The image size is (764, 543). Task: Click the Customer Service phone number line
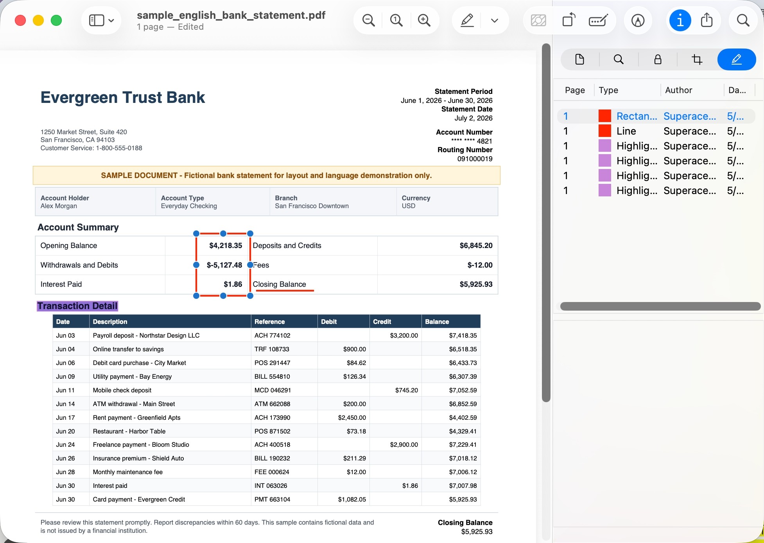point(91,148)
